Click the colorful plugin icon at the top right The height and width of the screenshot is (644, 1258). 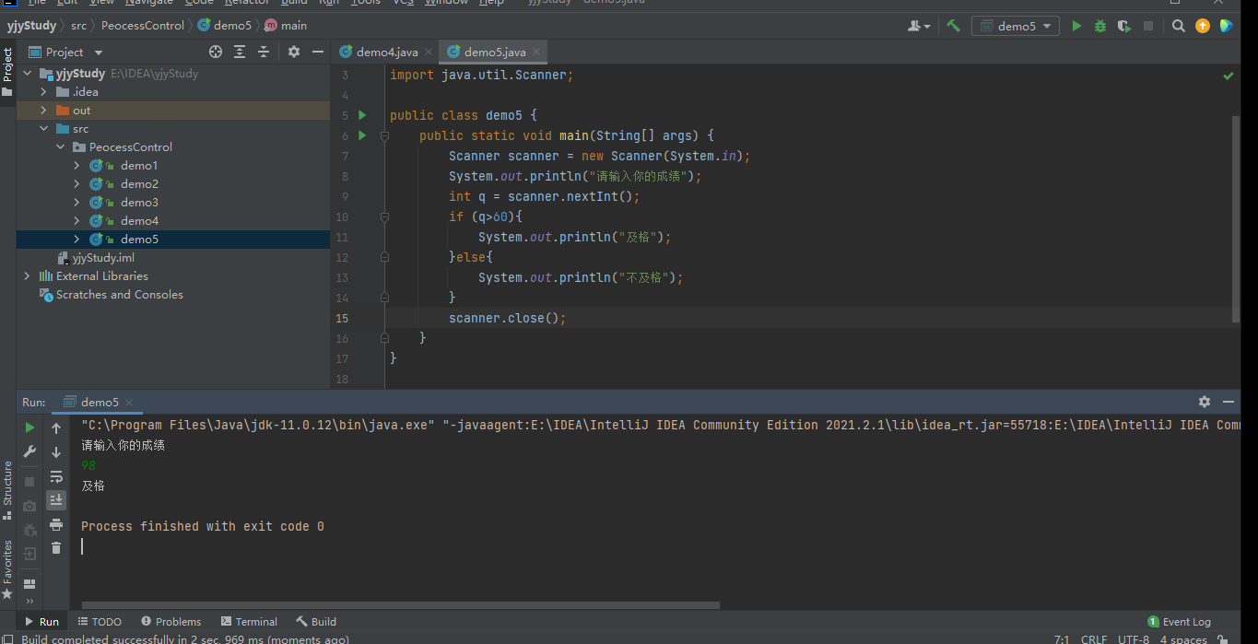[1227, 26]
